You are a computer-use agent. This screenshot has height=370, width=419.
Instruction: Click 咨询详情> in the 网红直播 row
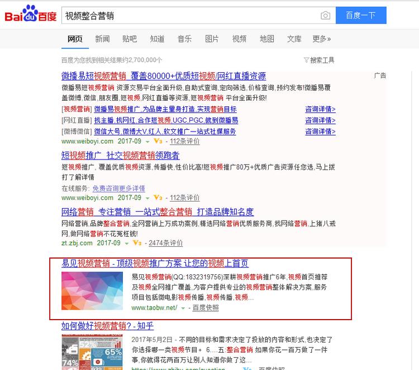tap(321, 120)
